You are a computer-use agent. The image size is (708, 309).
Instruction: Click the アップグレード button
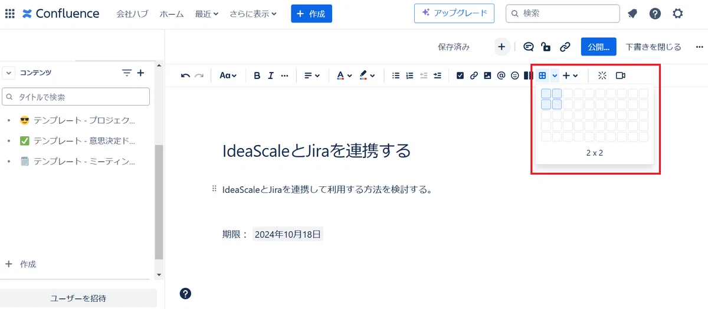tap(454, 13)
